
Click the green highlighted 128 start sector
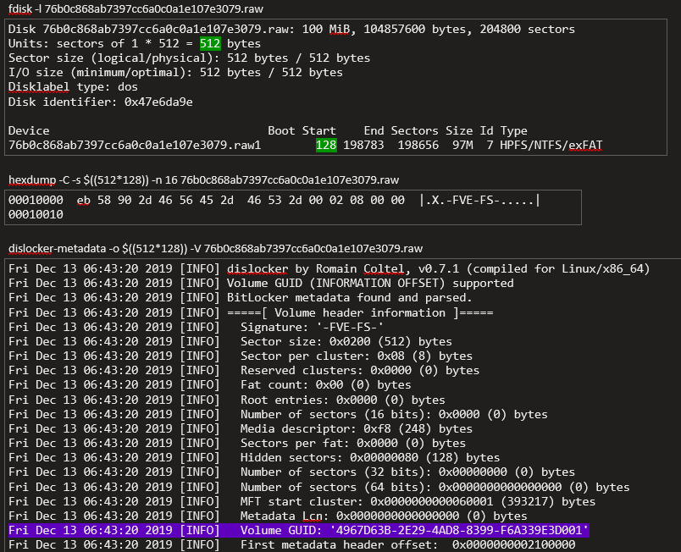[325, 146]
